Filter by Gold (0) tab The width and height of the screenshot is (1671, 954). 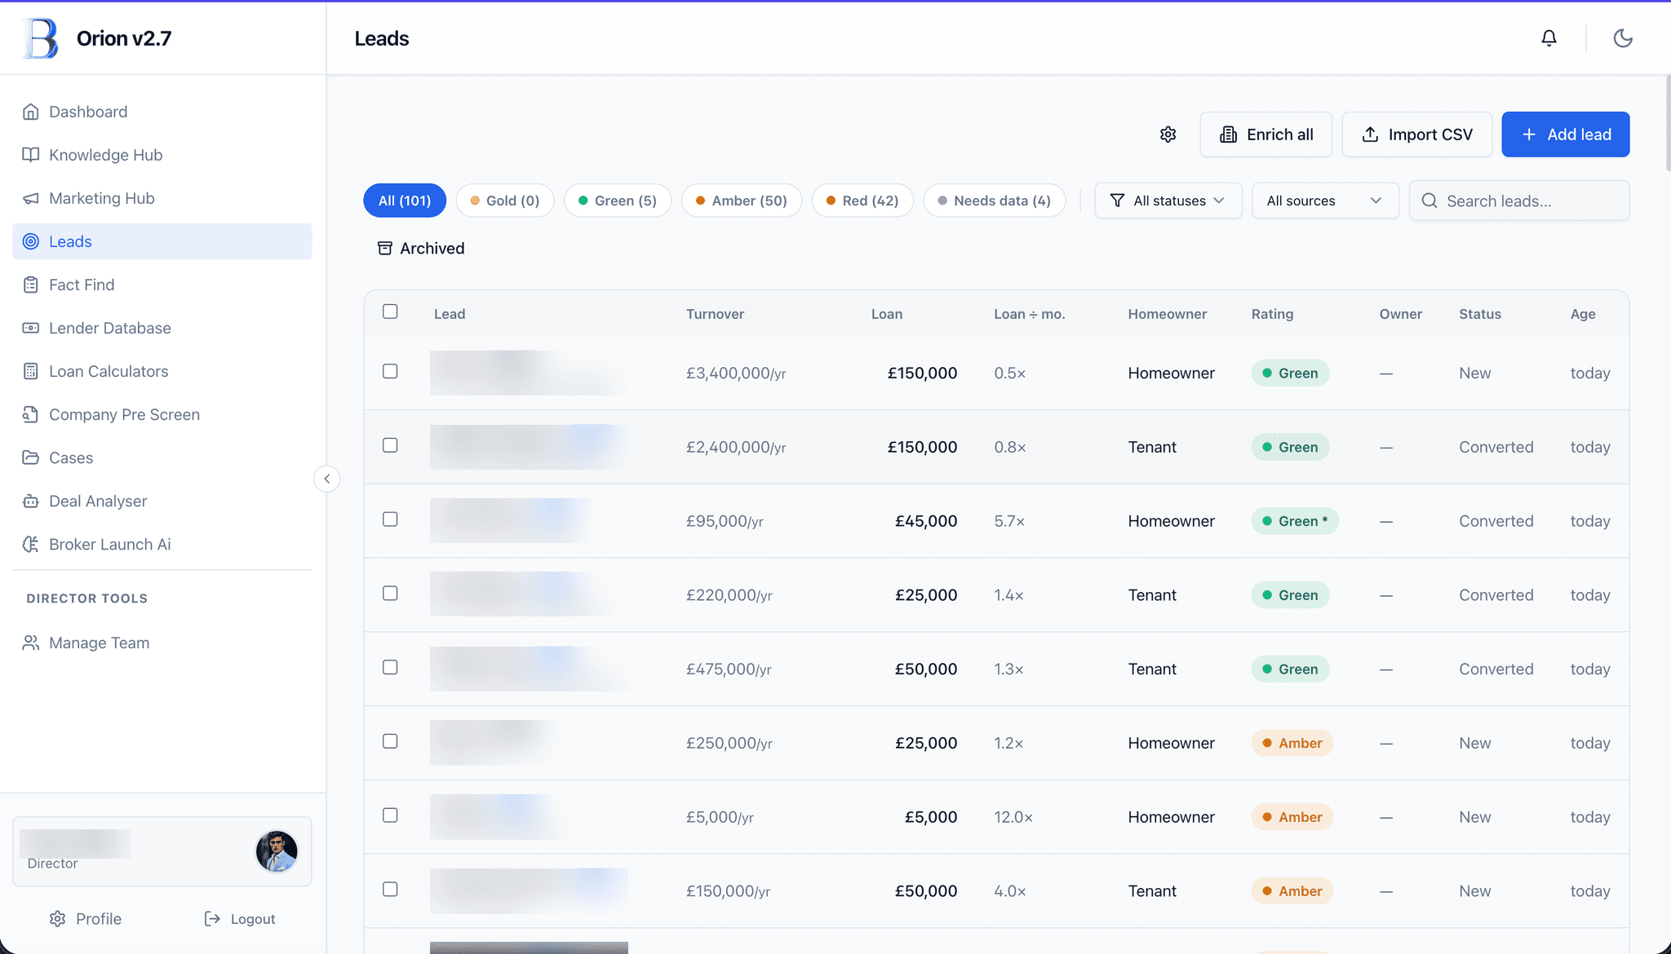pos(505,201)
